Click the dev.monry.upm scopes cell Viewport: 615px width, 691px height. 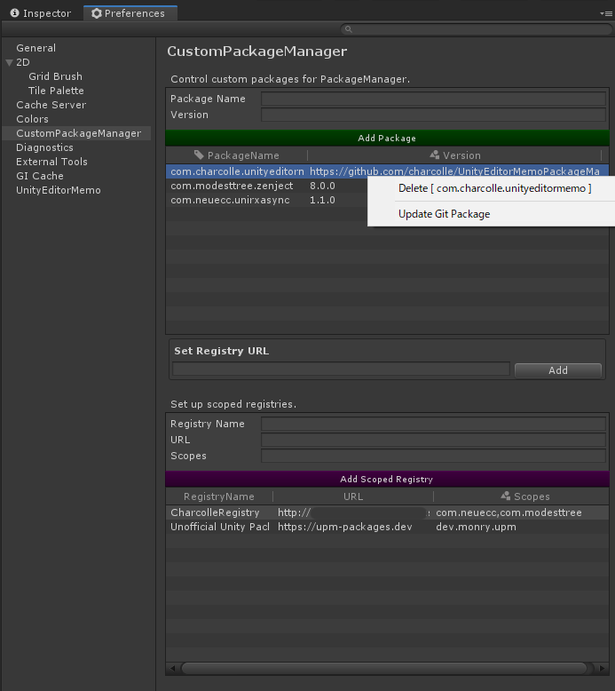point(476,527)
